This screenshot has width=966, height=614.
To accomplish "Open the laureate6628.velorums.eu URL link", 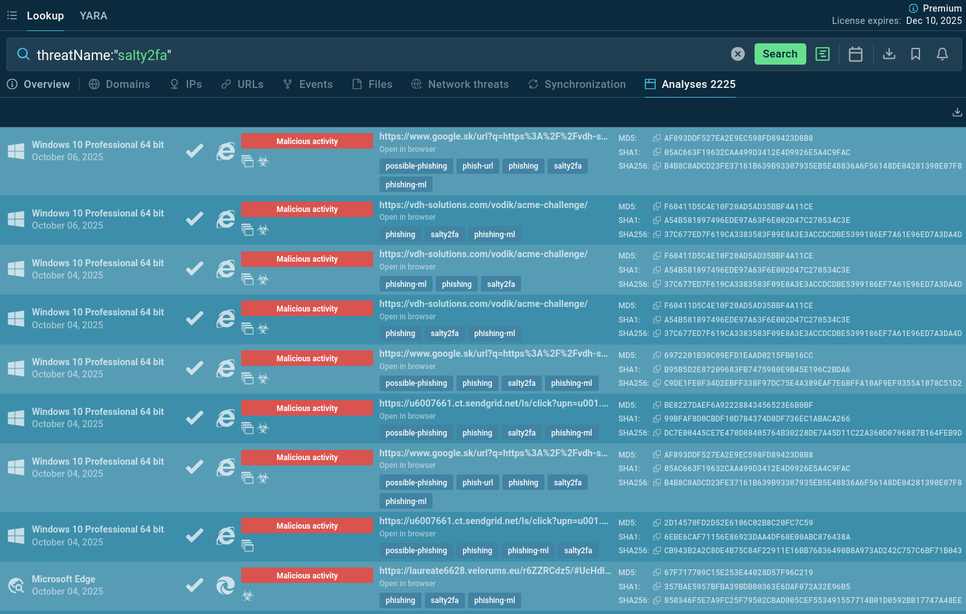I will (x=495, y=571).
